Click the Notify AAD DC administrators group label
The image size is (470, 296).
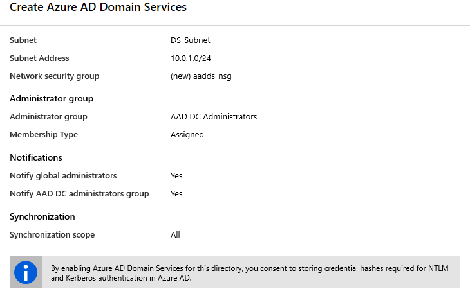79,194
